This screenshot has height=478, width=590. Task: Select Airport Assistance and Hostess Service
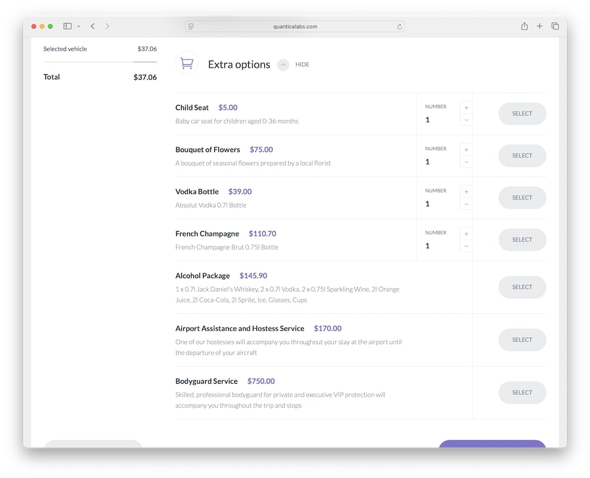(522, 339)
